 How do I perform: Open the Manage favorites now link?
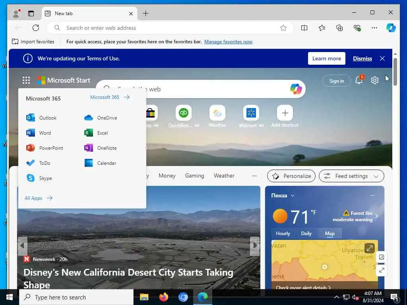tap(228, 42)
